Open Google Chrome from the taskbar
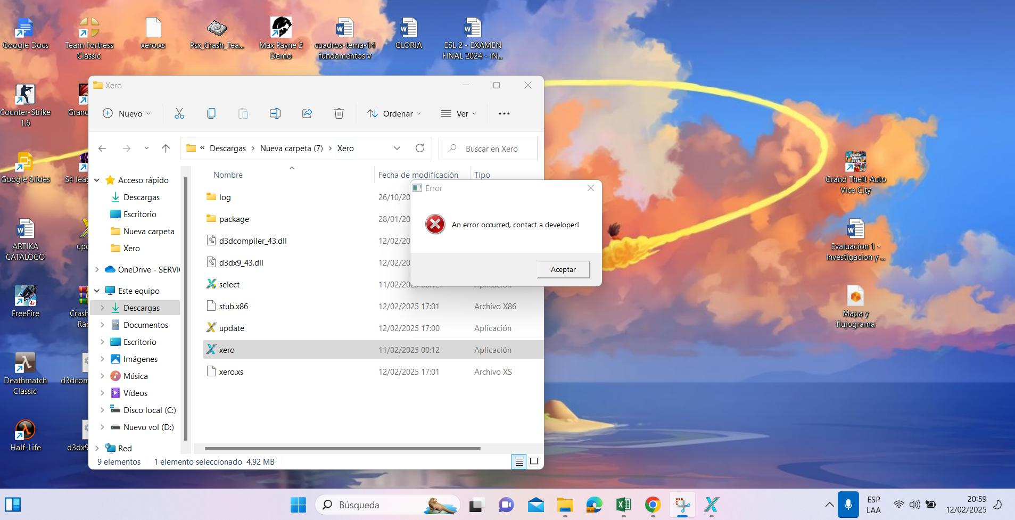The image size is (1015, 520). click(x=653, y=505)
